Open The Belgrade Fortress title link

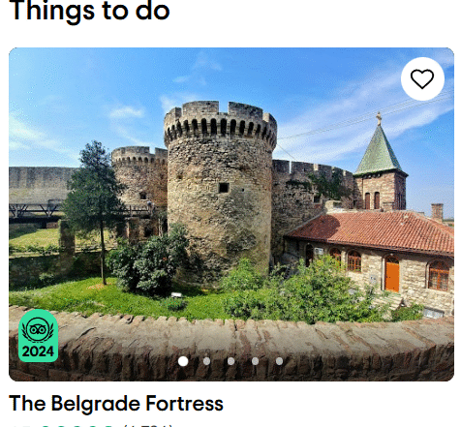(x=116, y=404)
